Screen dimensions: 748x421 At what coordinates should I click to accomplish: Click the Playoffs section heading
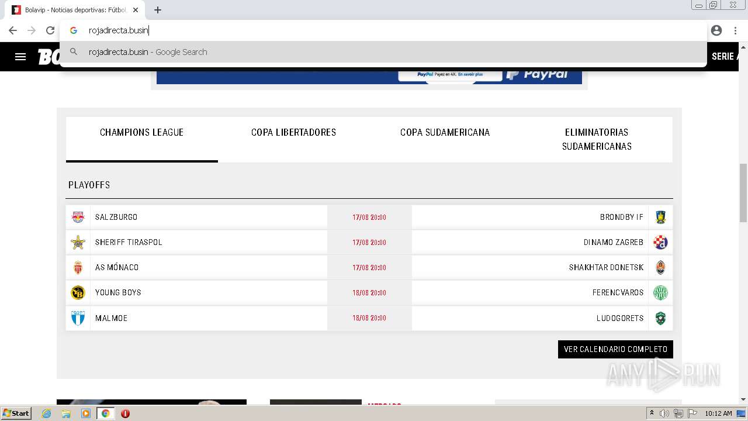pyautogui.click(x=89, y=185)
